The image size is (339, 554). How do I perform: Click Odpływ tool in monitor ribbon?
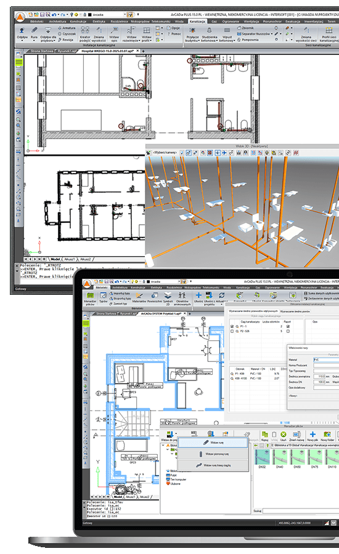click(x=22, y=34)
